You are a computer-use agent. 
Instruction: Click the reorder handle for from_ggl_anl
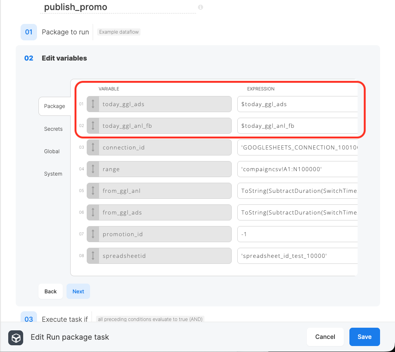93,191
